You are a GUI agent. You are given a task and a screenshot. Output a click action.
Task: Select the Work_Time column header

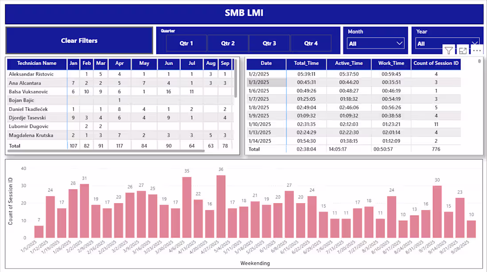coord(391,63)
